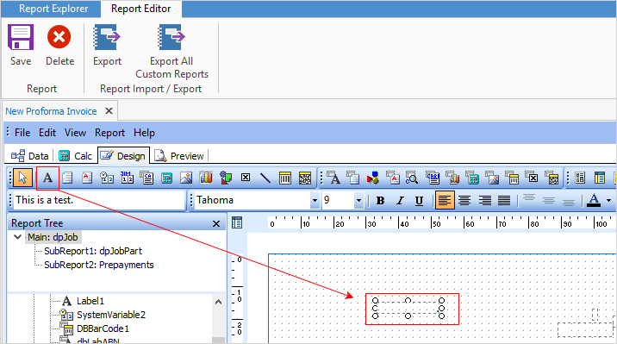Select the BarCode component icon
This screenshot has width=617, height=344.
[285, 178]
